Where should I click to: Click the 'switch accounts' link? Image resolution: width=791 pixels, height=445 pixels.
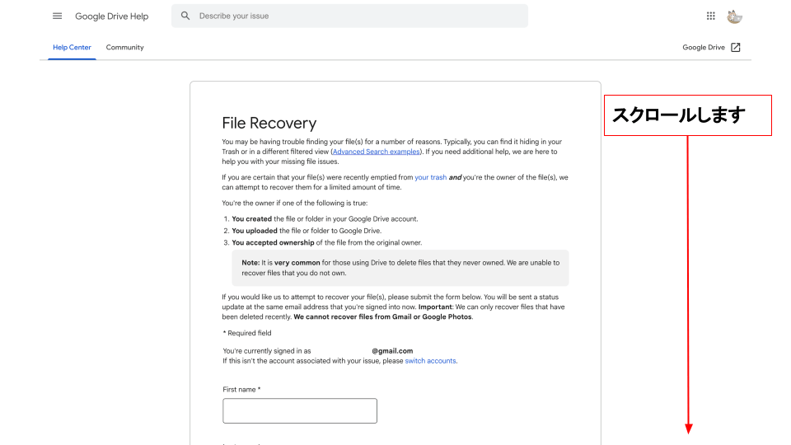[x=430, y=361]
